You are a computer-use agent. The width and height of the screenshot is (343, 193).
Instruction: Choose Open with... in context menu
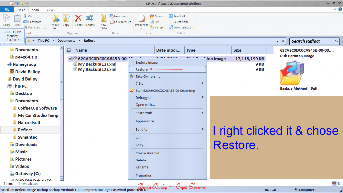point(167,104)
